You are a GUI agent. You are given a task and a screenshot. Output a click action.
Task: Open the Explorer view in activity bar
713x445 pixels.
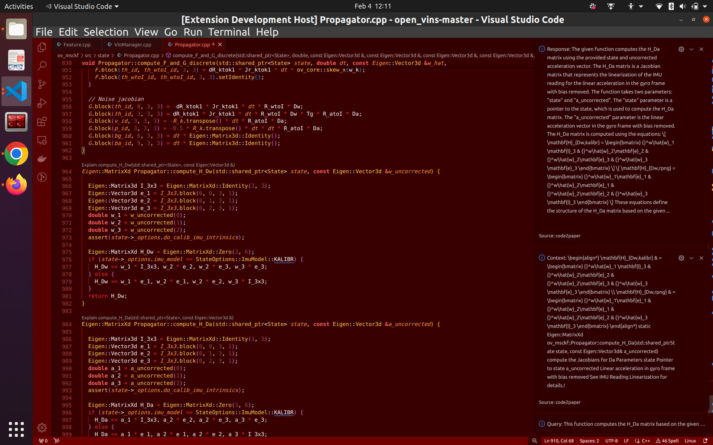42,47
